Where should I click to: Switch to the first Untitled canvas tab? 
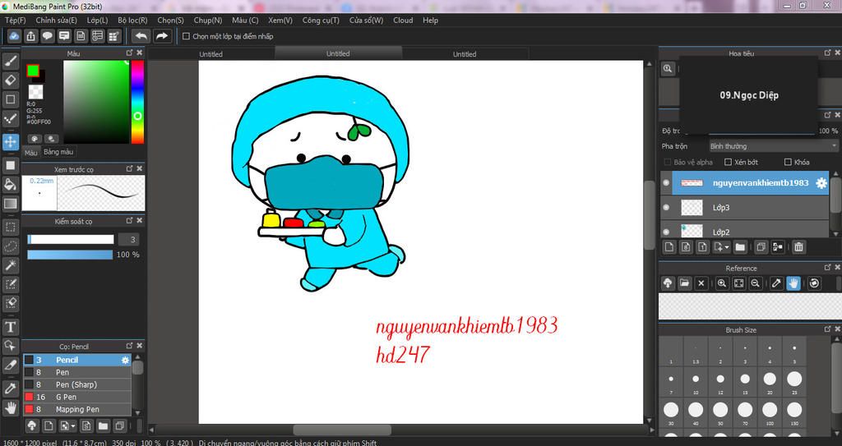click(211, 53)
